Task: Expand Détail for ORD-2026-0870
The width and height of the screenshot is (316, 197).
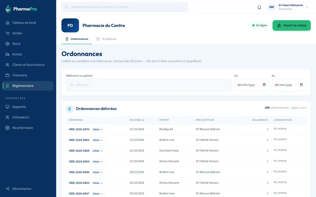Action: click(98, 129)
